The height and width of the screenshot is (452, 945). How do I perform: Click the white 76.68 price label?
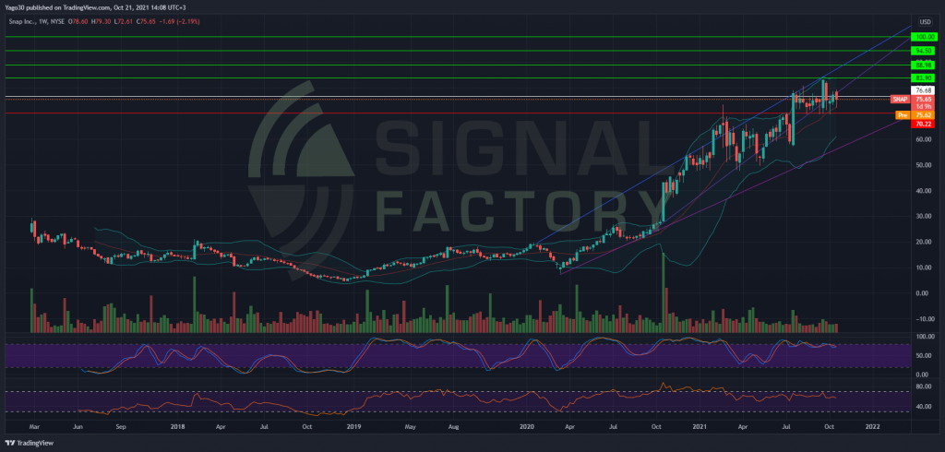click(x=925, y=90)
